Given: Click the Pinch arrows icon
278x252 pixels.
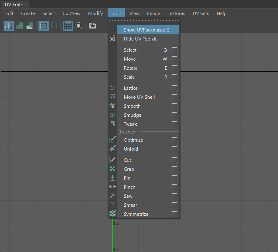Looking at the screenshot, I should point(112,187).
